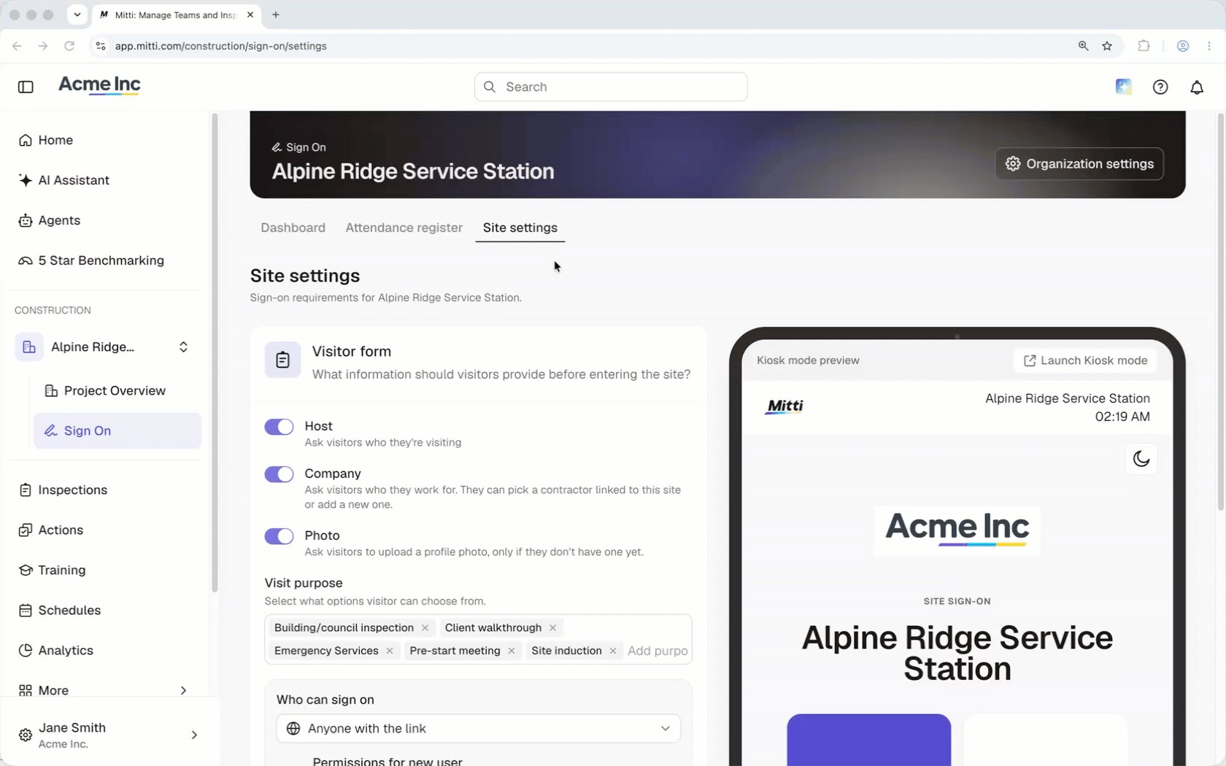This screenshot has width=1226, height=766.
Task: Switch to the Attendance register tab
Action: tap(404, 228)
